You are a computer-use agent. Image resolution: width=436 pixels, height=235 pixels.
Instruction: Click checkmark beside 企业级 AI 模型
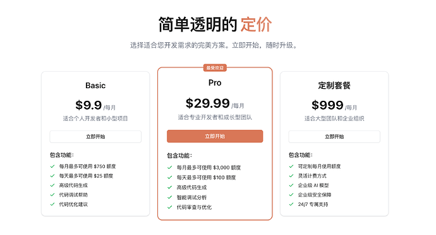click(x=291, y=185)
